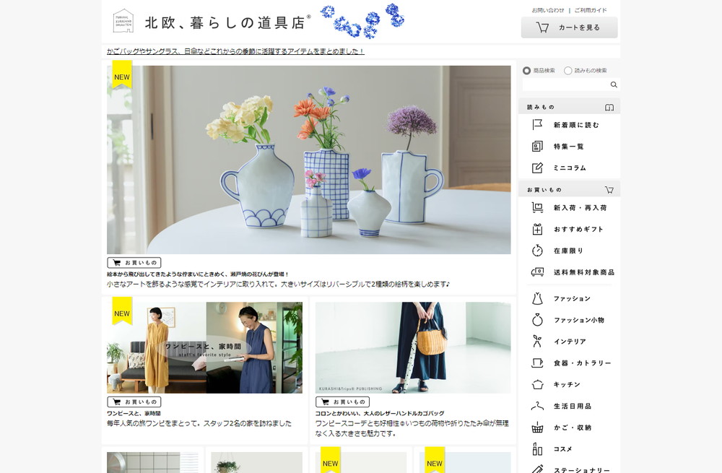The width and height of the screenshot is (722, 473).
Task: Select 商品検索 radio button
Action: (x=526, y=71)
